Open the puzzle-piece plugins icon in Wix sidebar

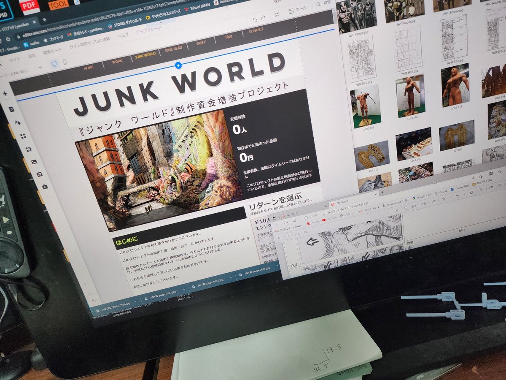pos(29,149)
